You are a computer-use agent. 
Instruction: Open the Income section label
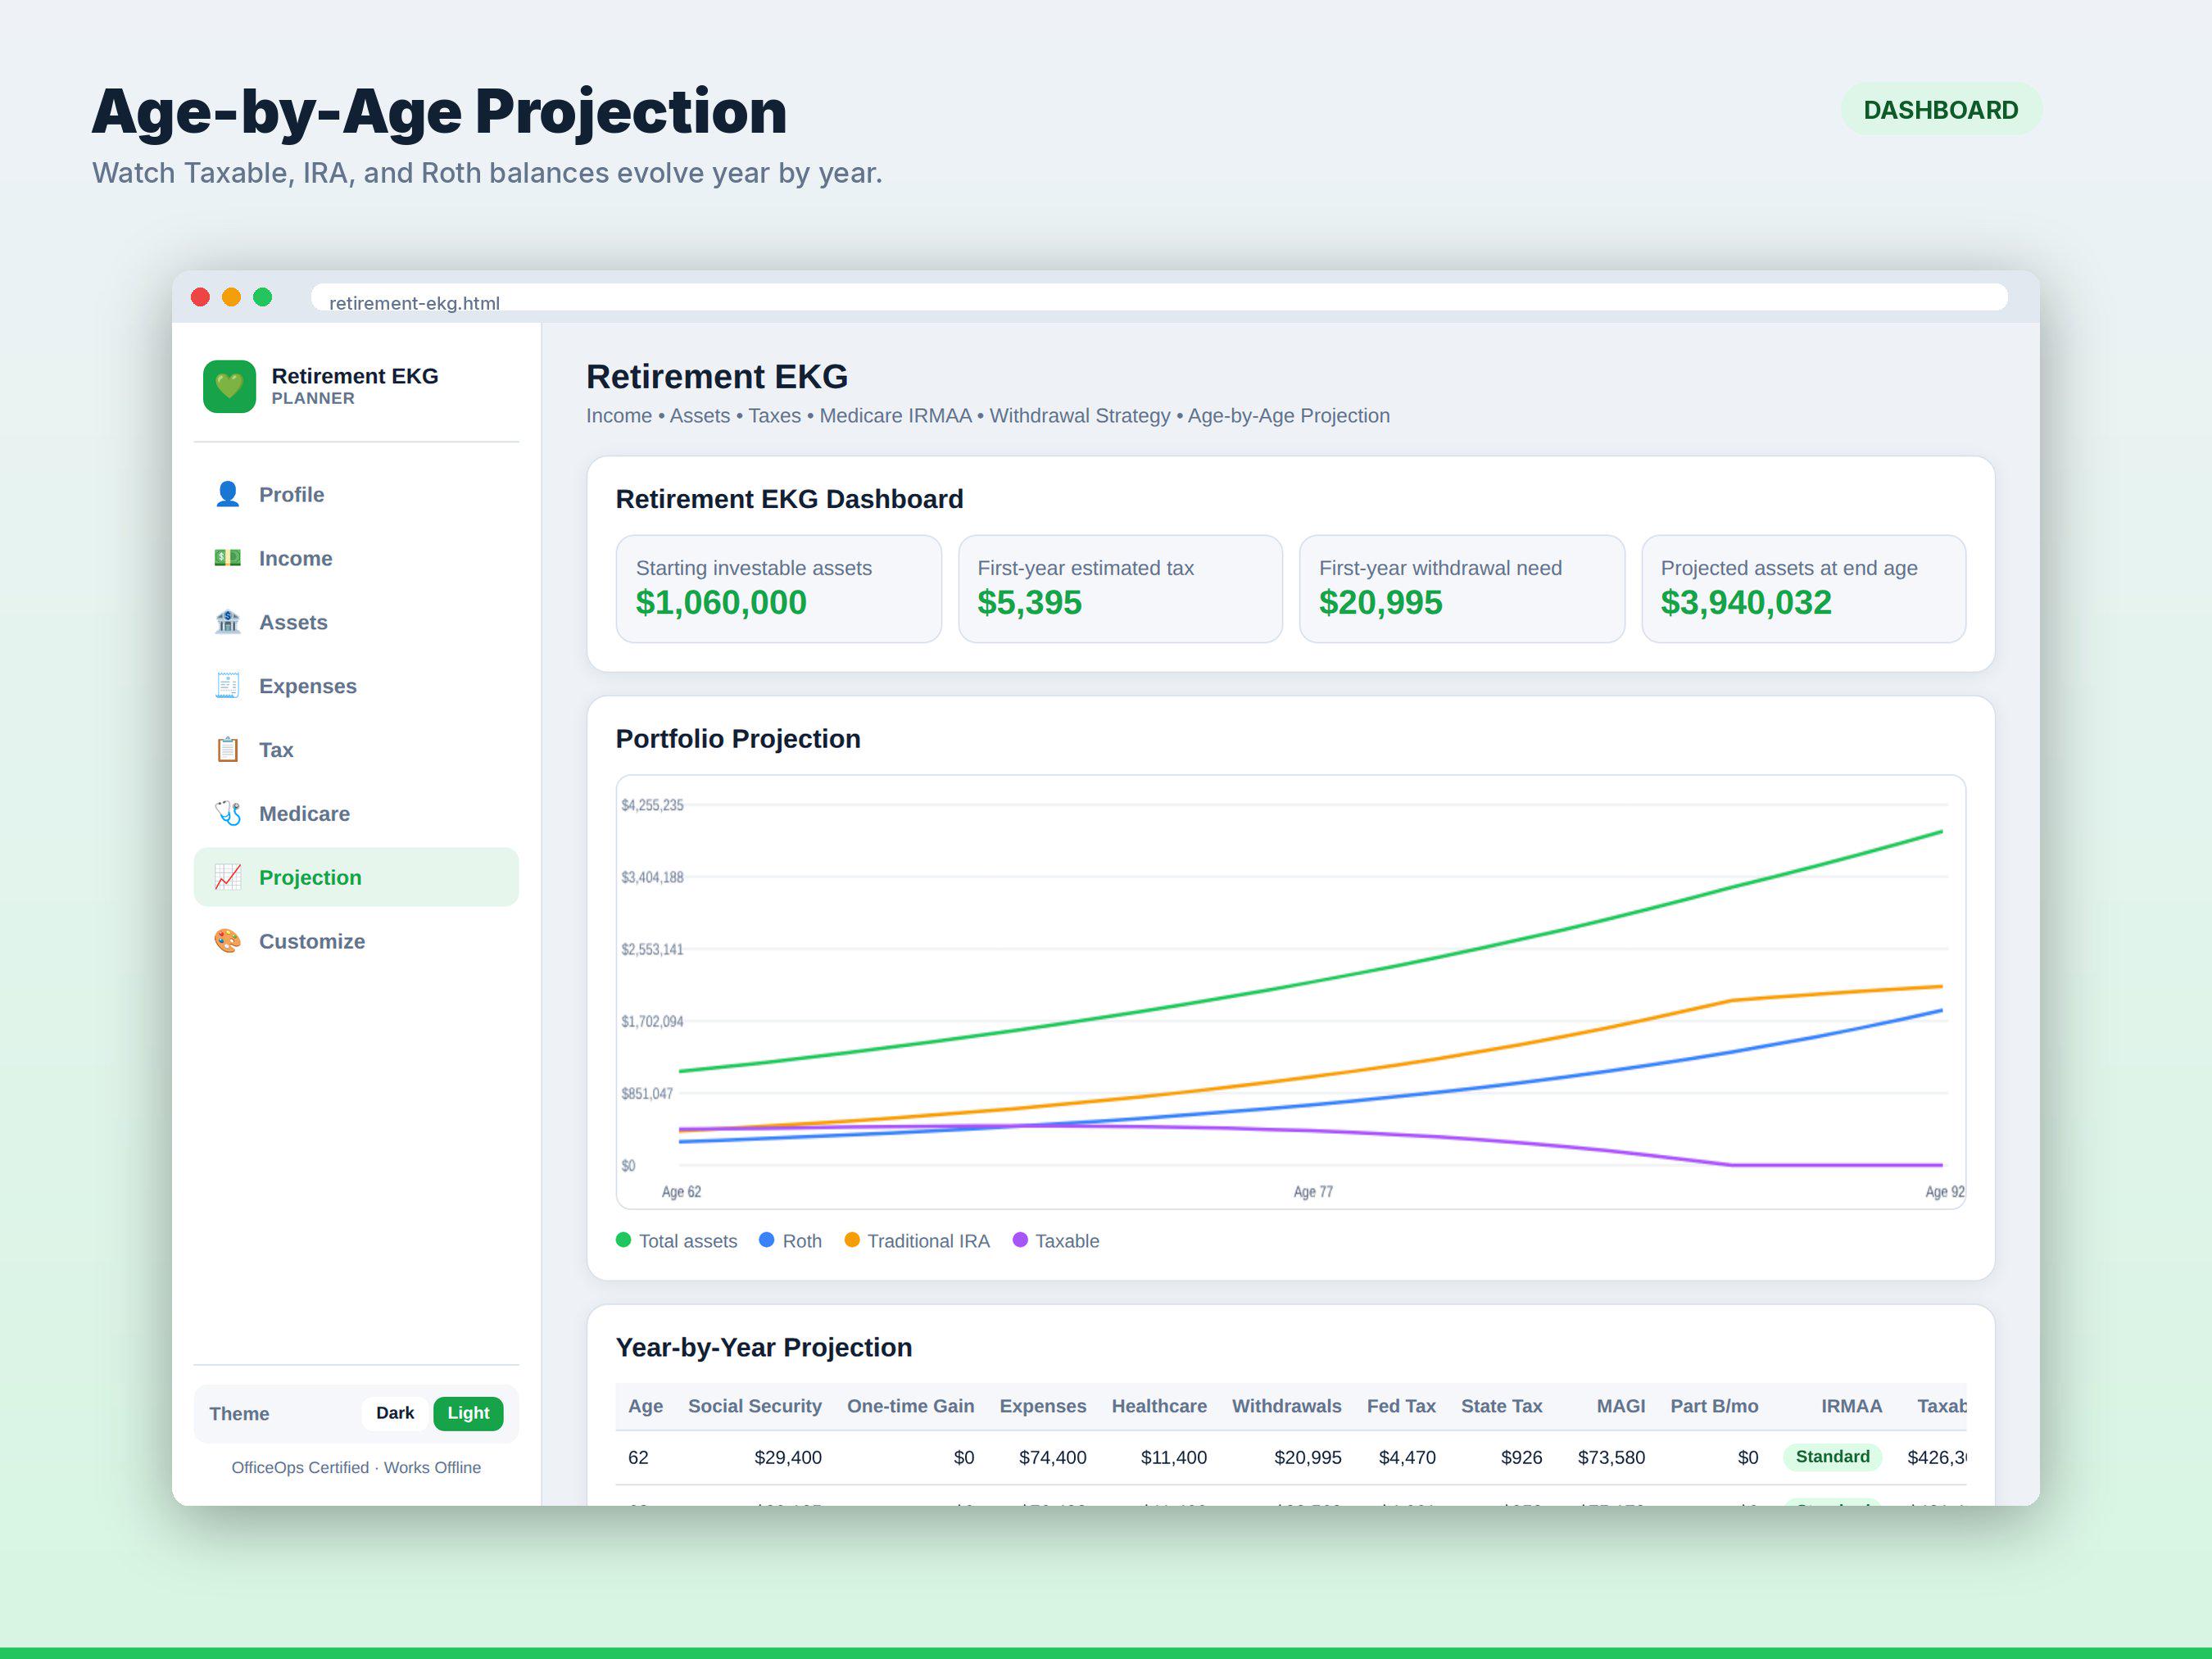[x=296, y=559]
